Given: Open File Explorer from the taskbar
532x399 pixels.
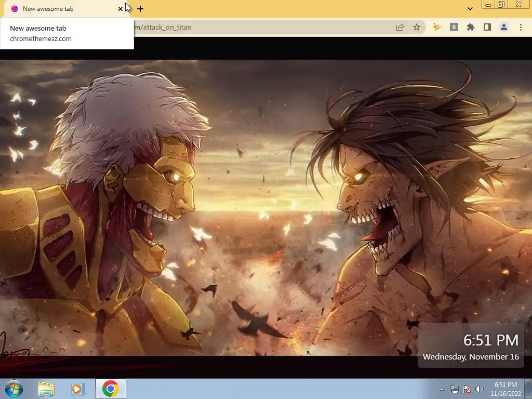Looking at the screenshot, I should coord(46,389).
